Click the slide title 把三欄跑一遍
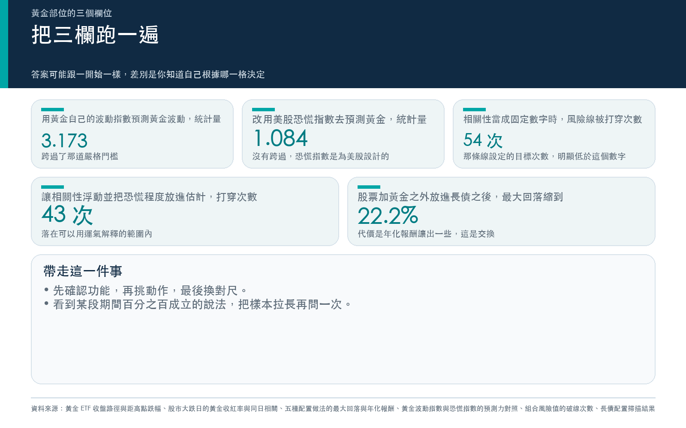Screen dimensions: 686x428 (x=95, y=35)
